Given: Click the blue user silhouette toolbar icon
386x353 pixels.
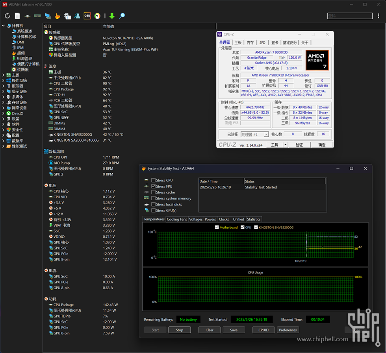Looking at the screenshot, I should pyautogui.click(x=77, y=16).
